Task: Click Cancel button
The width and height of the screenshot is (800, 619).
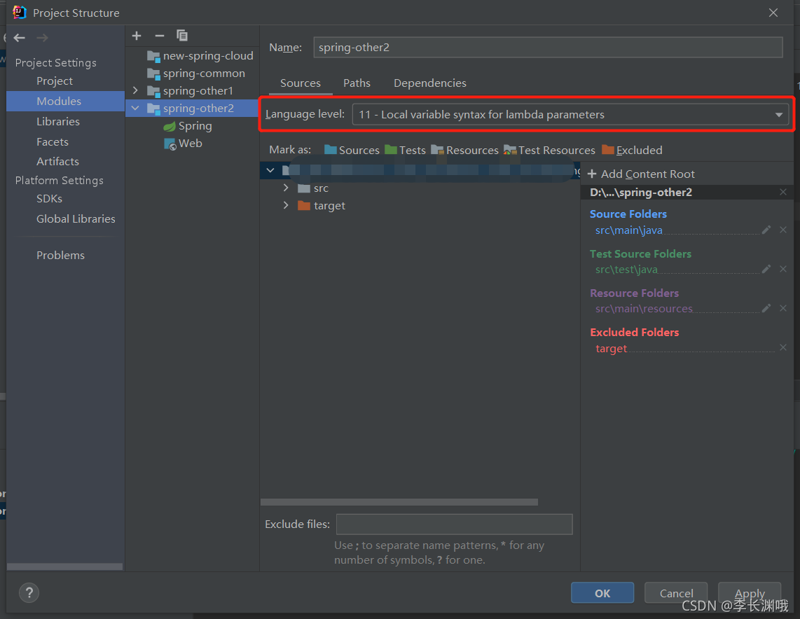Action: click(676, 593)
